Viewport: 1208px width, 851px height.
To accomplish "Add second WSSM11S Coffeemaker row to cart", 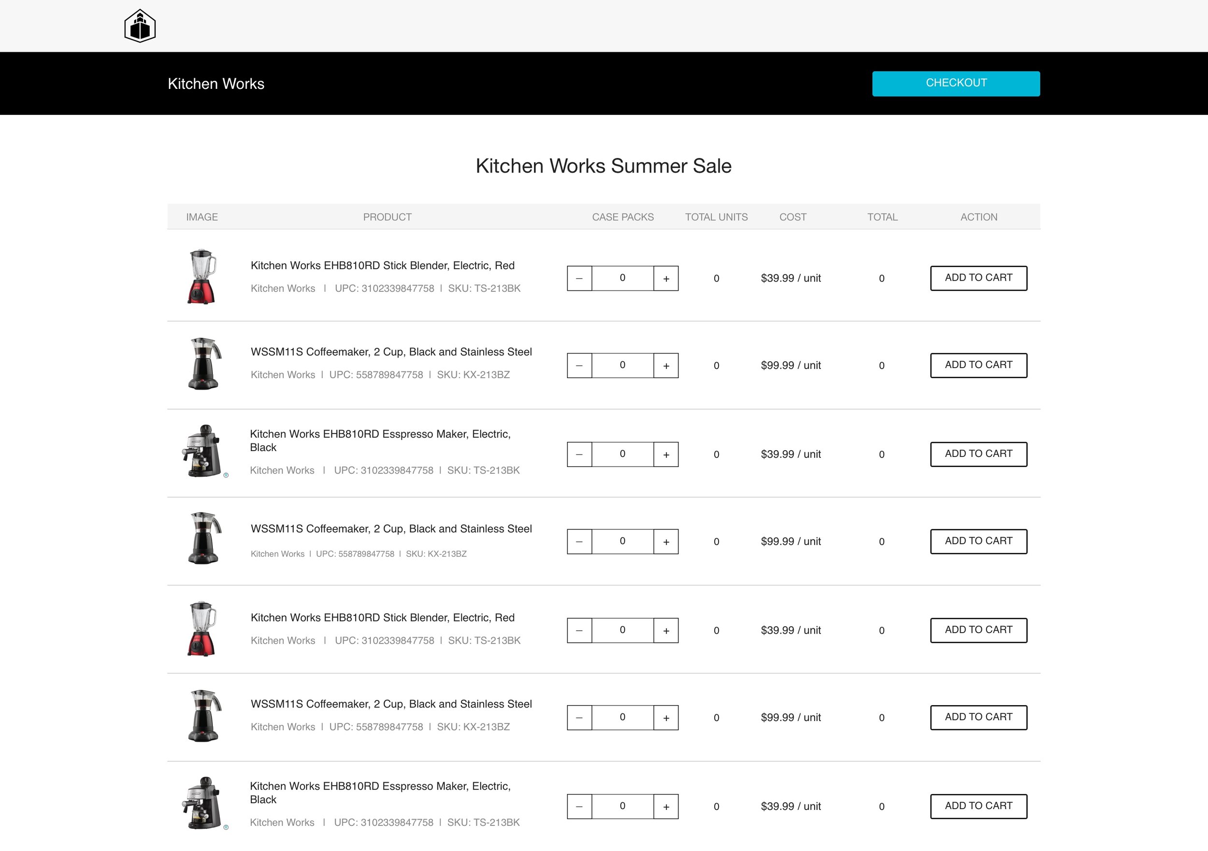I will click(x=978, y=542).
